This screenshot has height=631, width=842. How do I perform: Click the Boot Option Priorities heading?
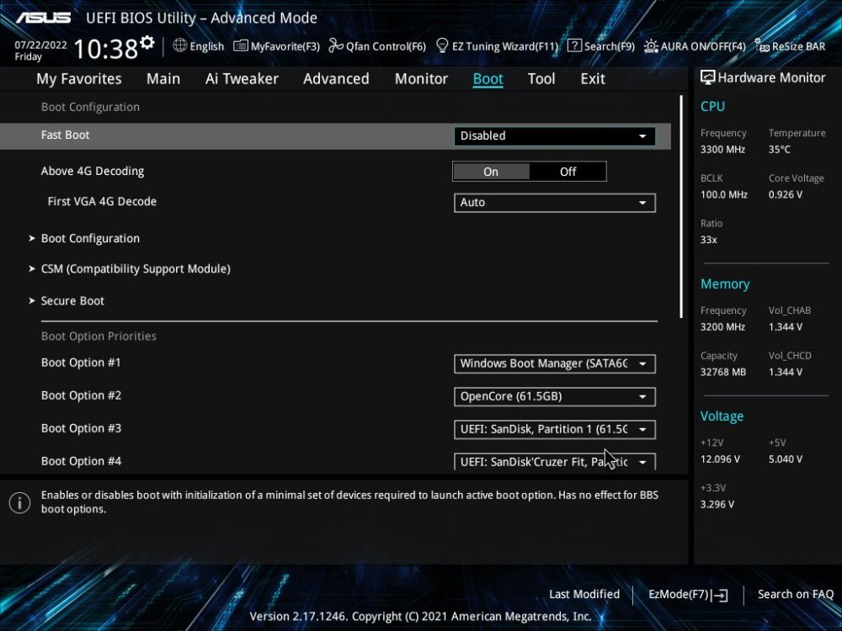pyautogui.click(x=99, y=337)
